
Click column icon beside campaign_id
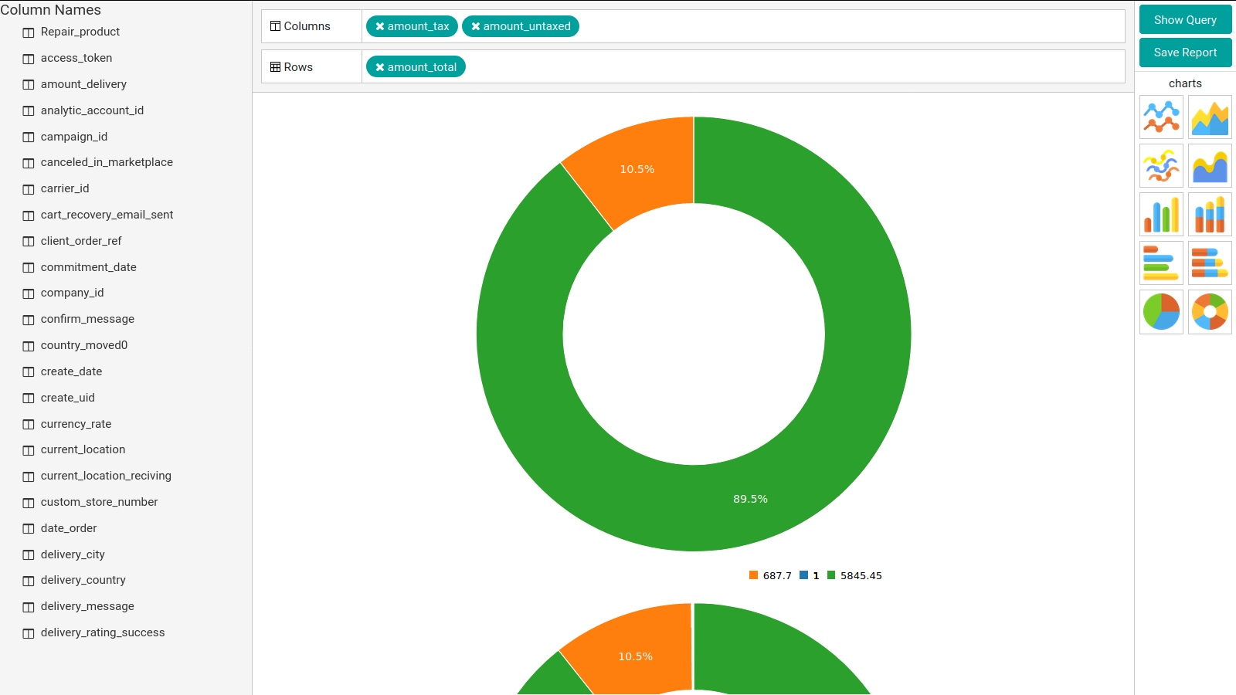(29, 137)
